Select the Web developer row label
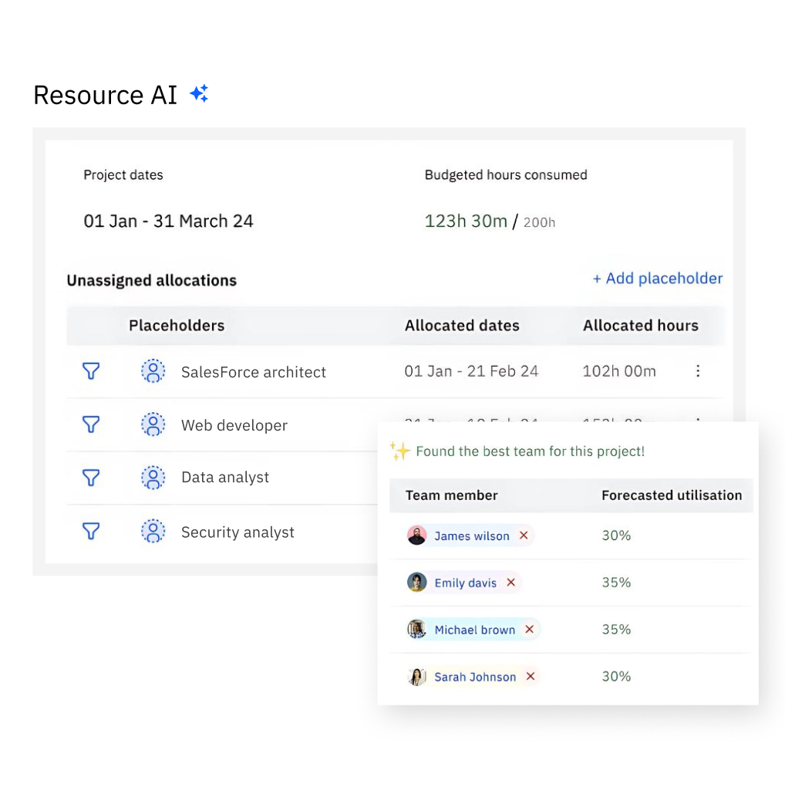Image resolution: width=785 pixels, height=794 pixels. point(234,425)
